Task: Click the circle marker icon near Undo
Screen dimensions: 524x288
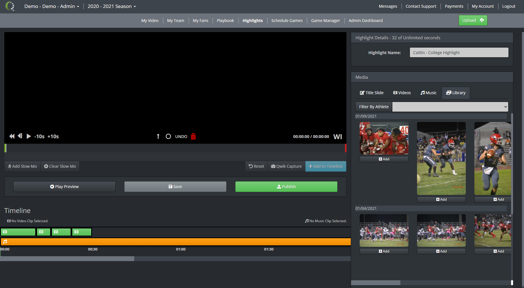Action: [x=168, y=137]
